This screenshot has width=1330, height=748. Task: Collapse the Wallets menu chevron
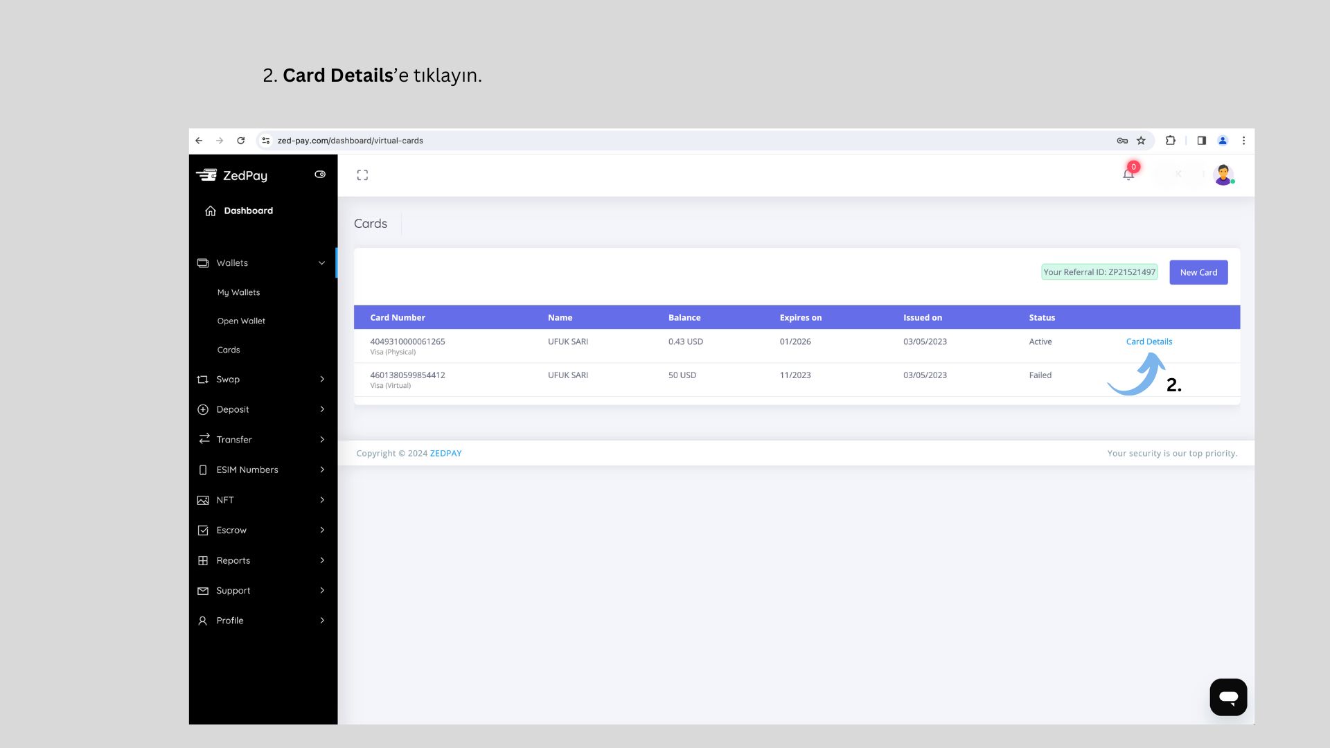321,263
